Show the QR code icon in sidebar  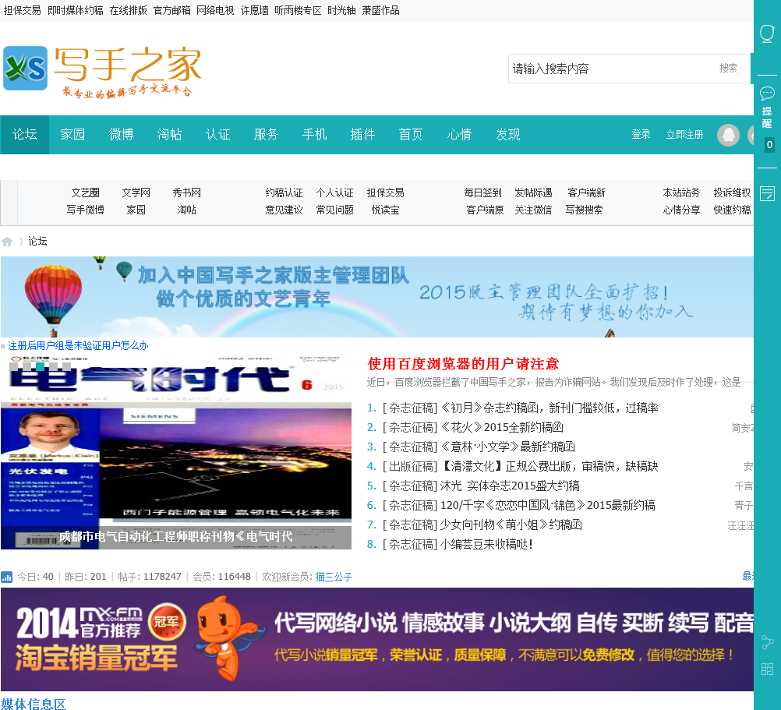tap(767, 669)
